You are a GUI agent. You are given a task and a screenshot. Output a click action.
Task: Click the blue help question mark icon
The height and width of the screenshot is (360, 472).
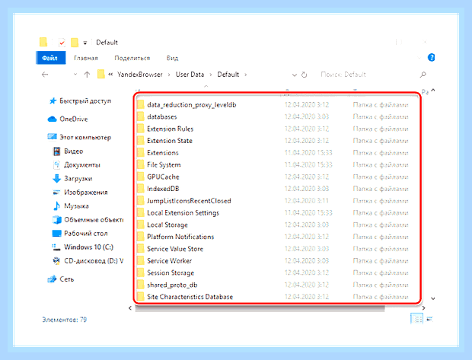431,57
